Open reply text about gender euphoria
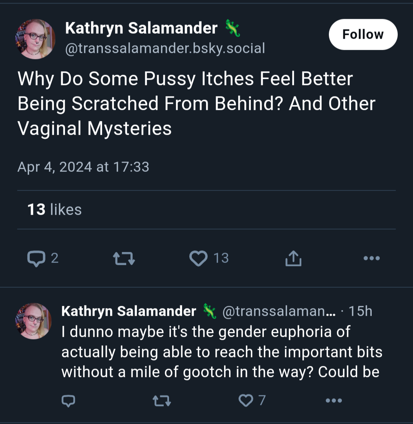The height and width of the screenshot is (424, 413). coord(222,352)
